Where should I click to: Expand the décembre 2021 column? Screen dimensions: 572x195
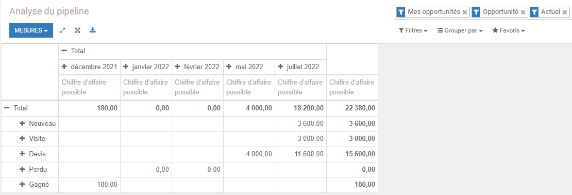pos(89,67)
